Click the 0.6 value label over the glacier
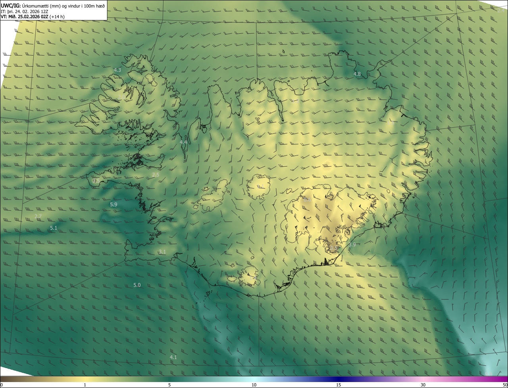508x388 pixels. click(x=307, y=200)
